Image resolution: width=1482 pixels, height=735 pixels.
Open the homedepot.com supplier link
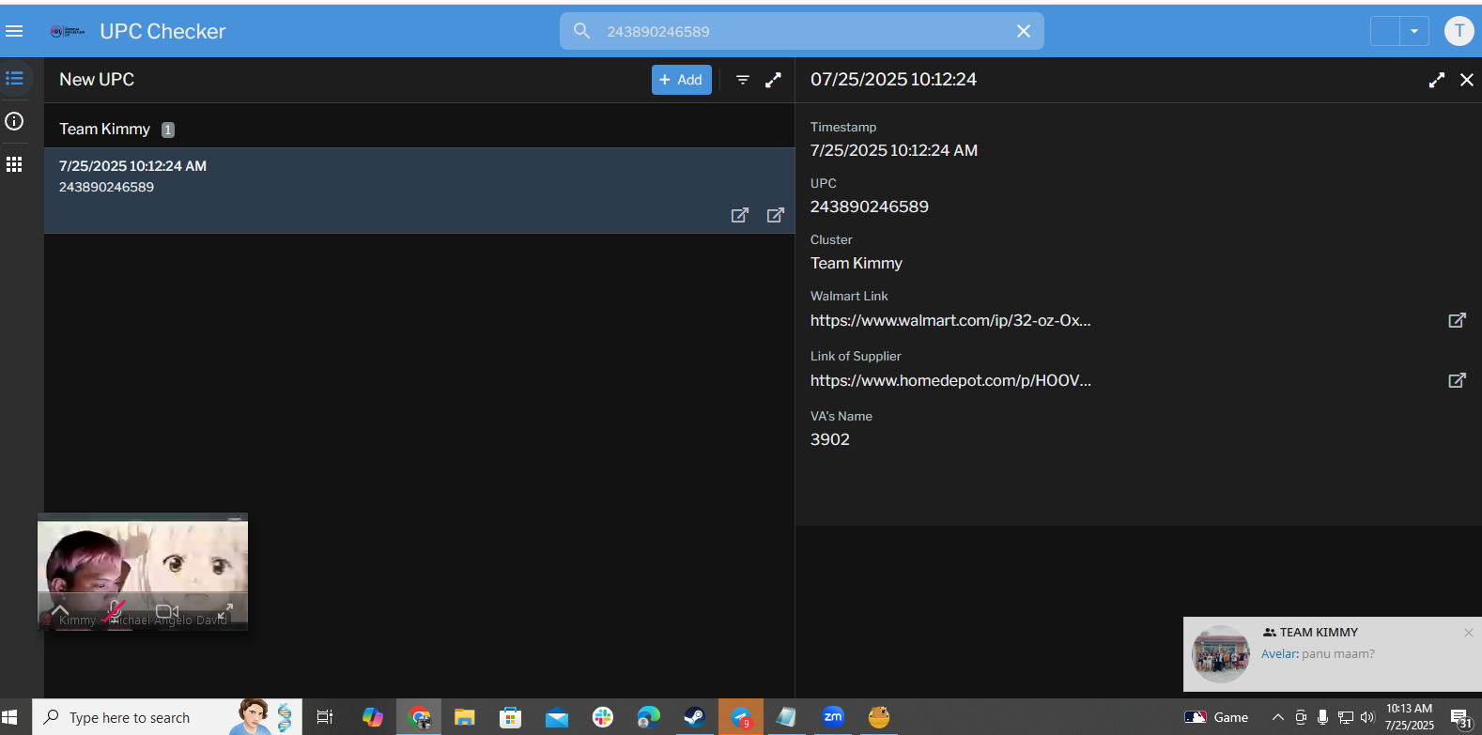[949, 380]
